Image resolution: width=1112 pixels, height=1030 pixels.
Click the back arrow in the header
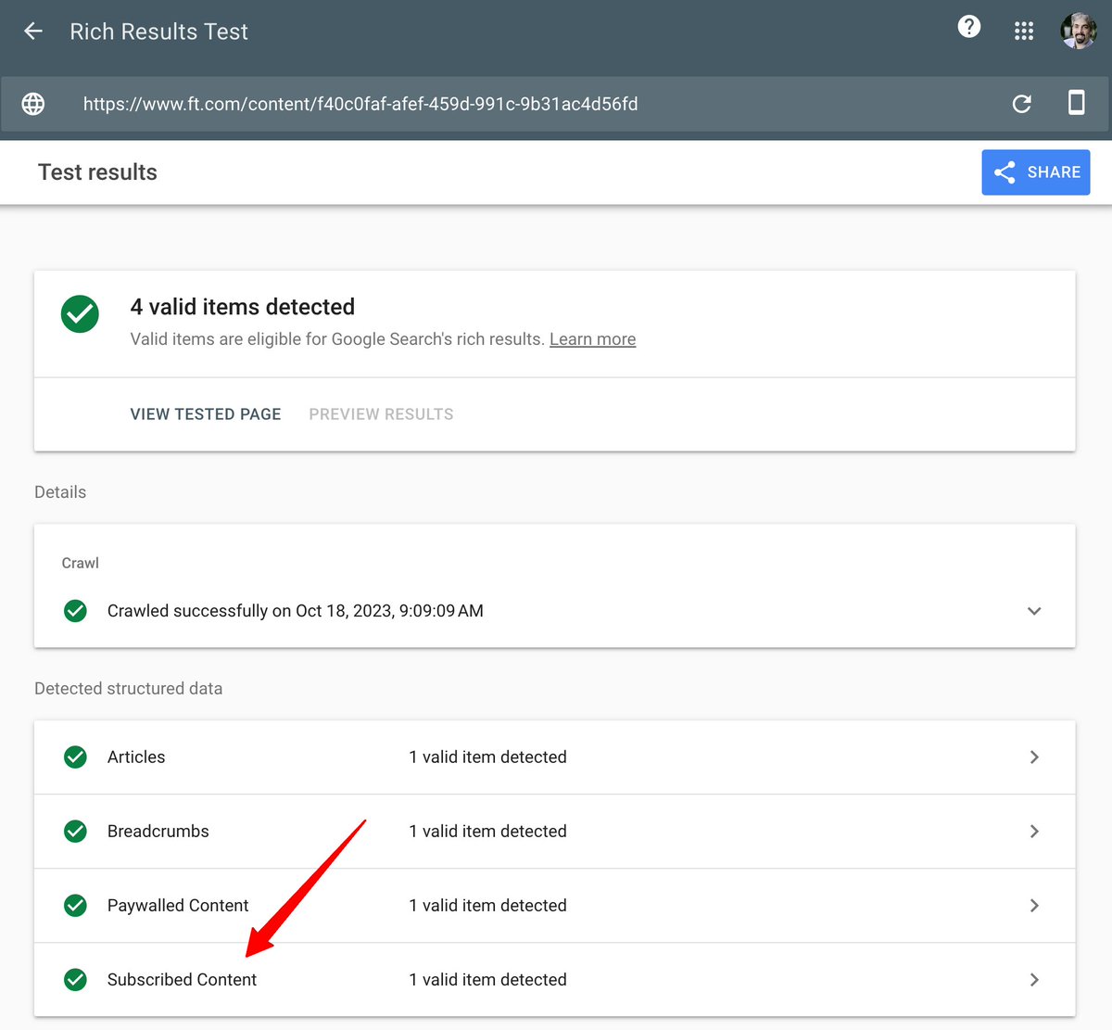[x=32, y=31]
